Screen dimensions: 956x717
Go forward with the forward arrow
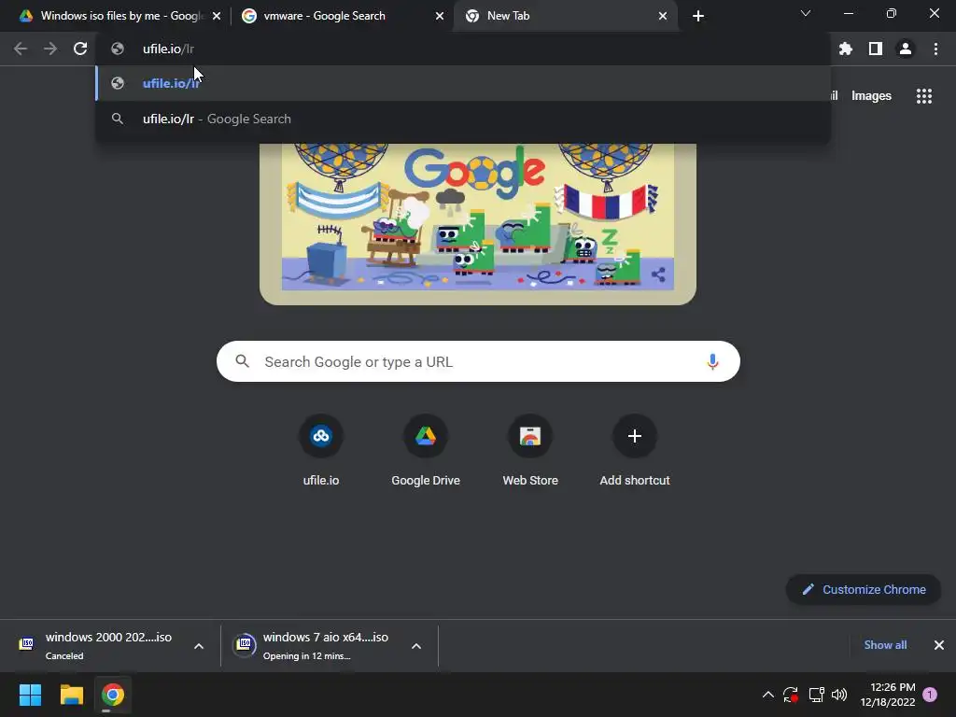point(50,49)
